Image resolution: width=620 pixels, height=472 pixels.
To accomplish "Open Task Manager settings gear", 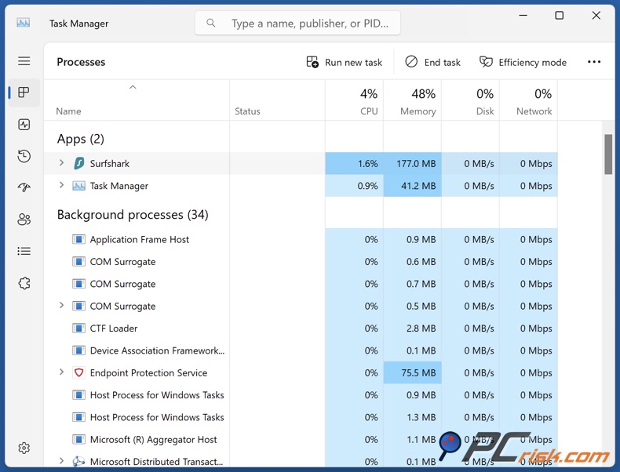I will pyautogui.click(x=24, y=448).
